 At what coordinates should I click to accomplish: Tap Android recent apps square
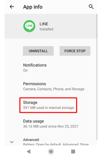click(73, 151)
